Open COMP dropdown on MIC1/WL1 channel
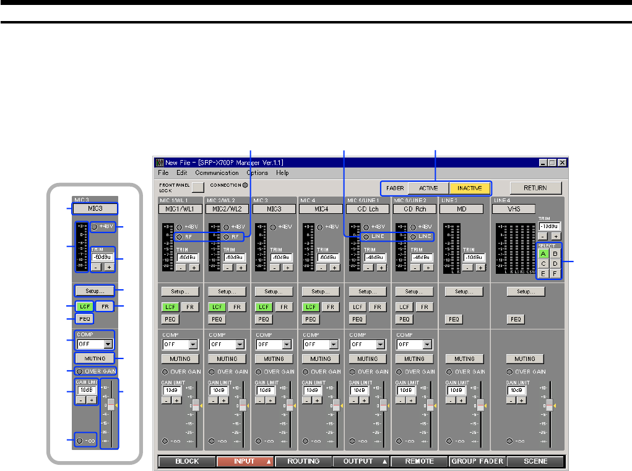The height and width of the screenshot is (471, 632). 192,344
